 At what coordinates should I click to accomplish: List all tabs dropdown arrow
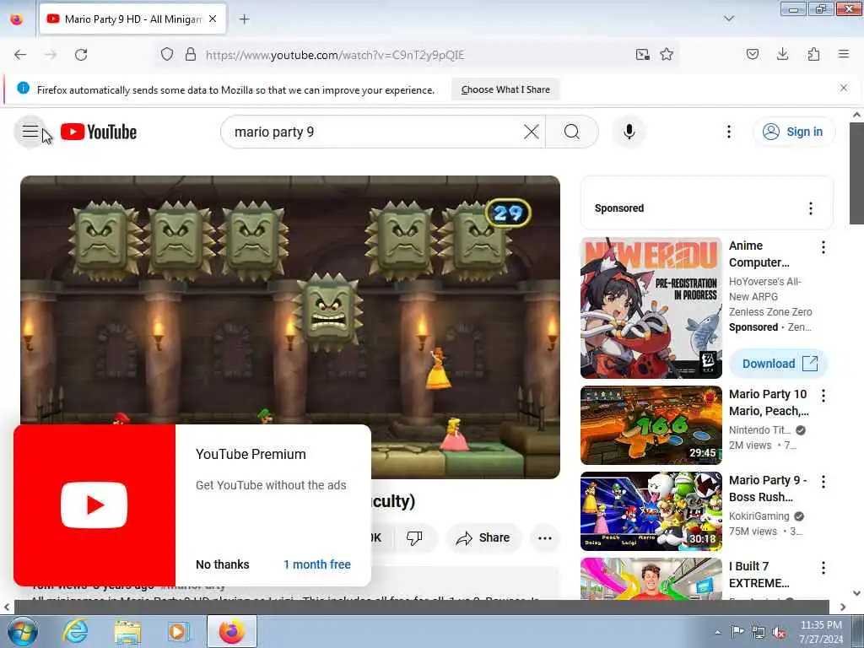tap(728, 19)
